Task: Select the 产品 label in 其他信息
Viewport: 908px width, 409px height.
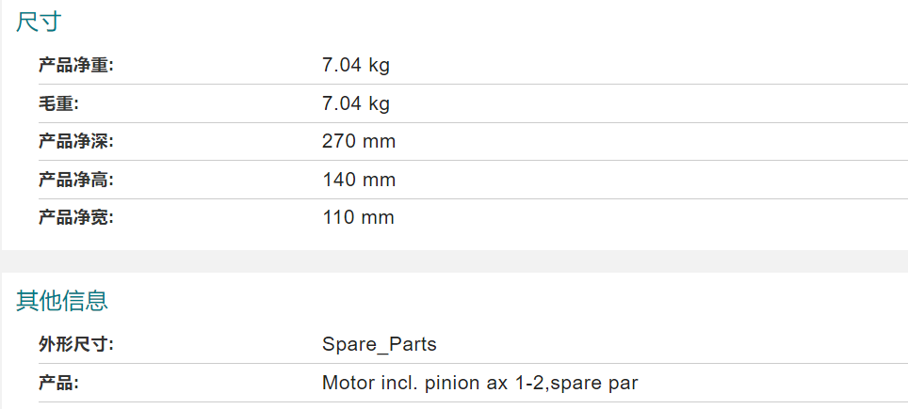Action: [57, 383]
